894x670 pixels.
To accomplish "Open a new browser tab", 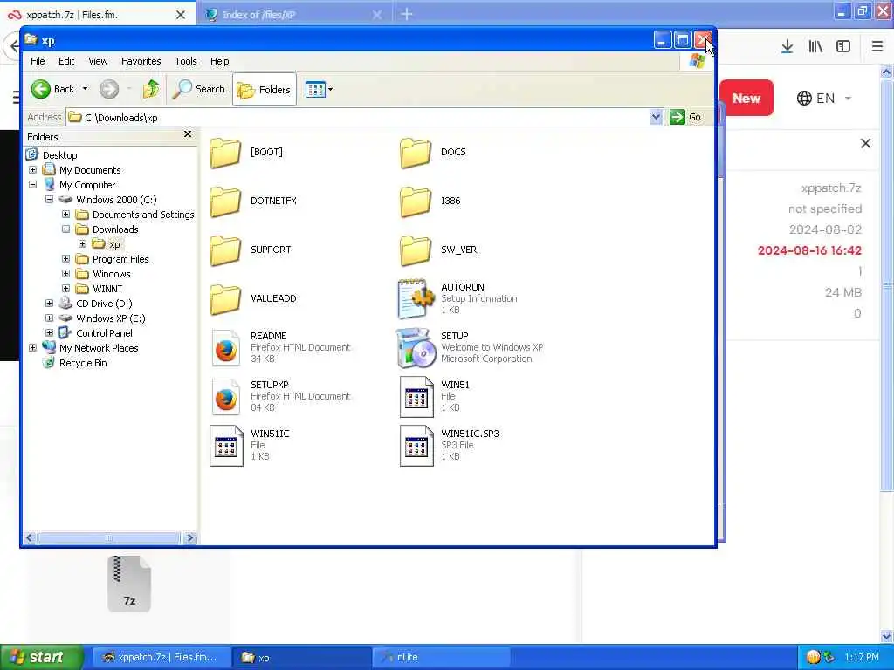I will [406, 14].
